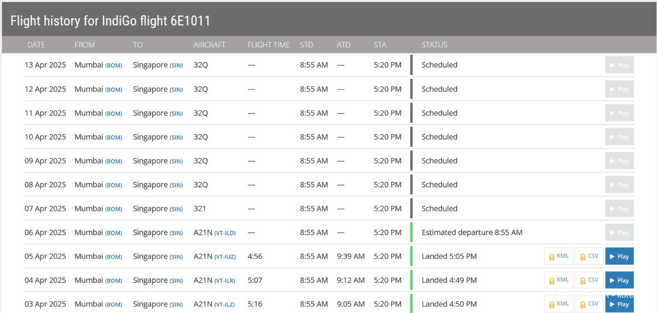Click the 'Landed 4:49 PM' status text
Screen dimensions: 657x313
pyautogui.click(x=449, y=280)
